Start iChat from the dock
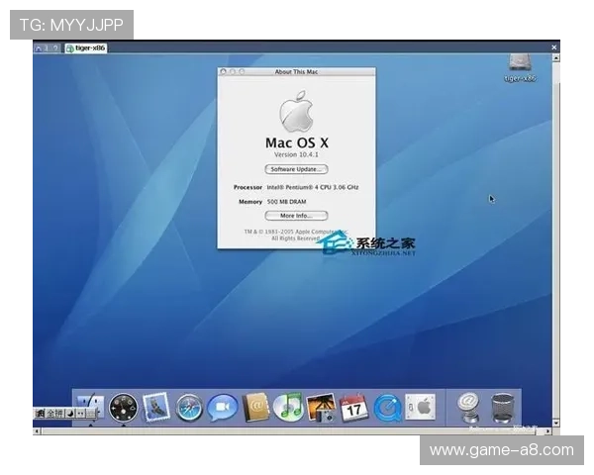Image resolution: width=594 pixels, height=475 pixels. (x=222, y=406)
